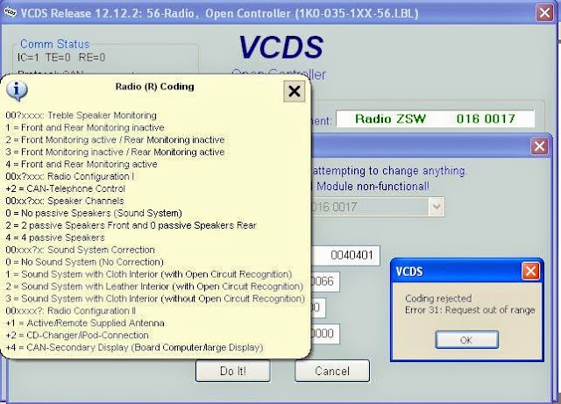Click the 'IC=1 TE=0 RE=0' status text
The width and height of the screenshot is (561, 404).
[x=61, y=58]
